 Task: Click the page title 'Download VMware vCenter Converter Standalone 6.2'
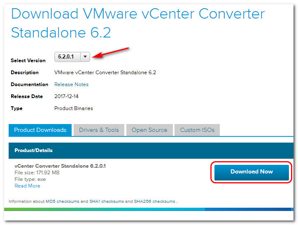coord(138,23)
